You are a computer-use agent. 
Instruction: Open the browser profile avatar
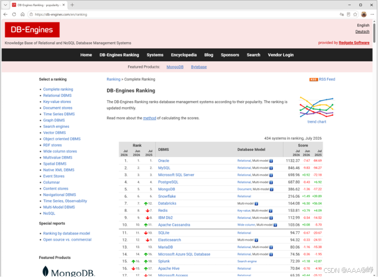pyautogui.click(x=364, y=15)
